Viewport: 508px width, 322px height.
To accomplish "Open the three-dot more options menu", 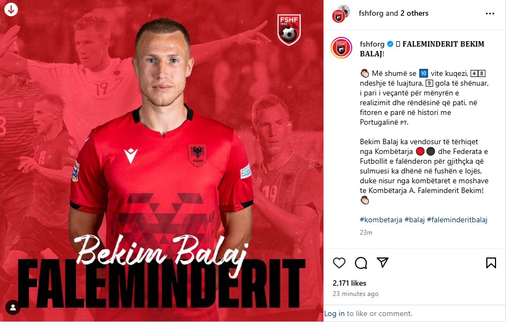I will 490,14.
